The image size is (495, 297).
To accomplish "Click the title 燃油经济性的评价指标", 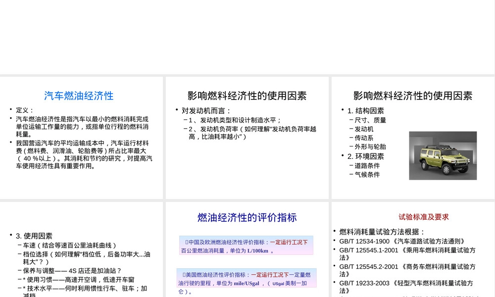I will (x=247, y=217).
